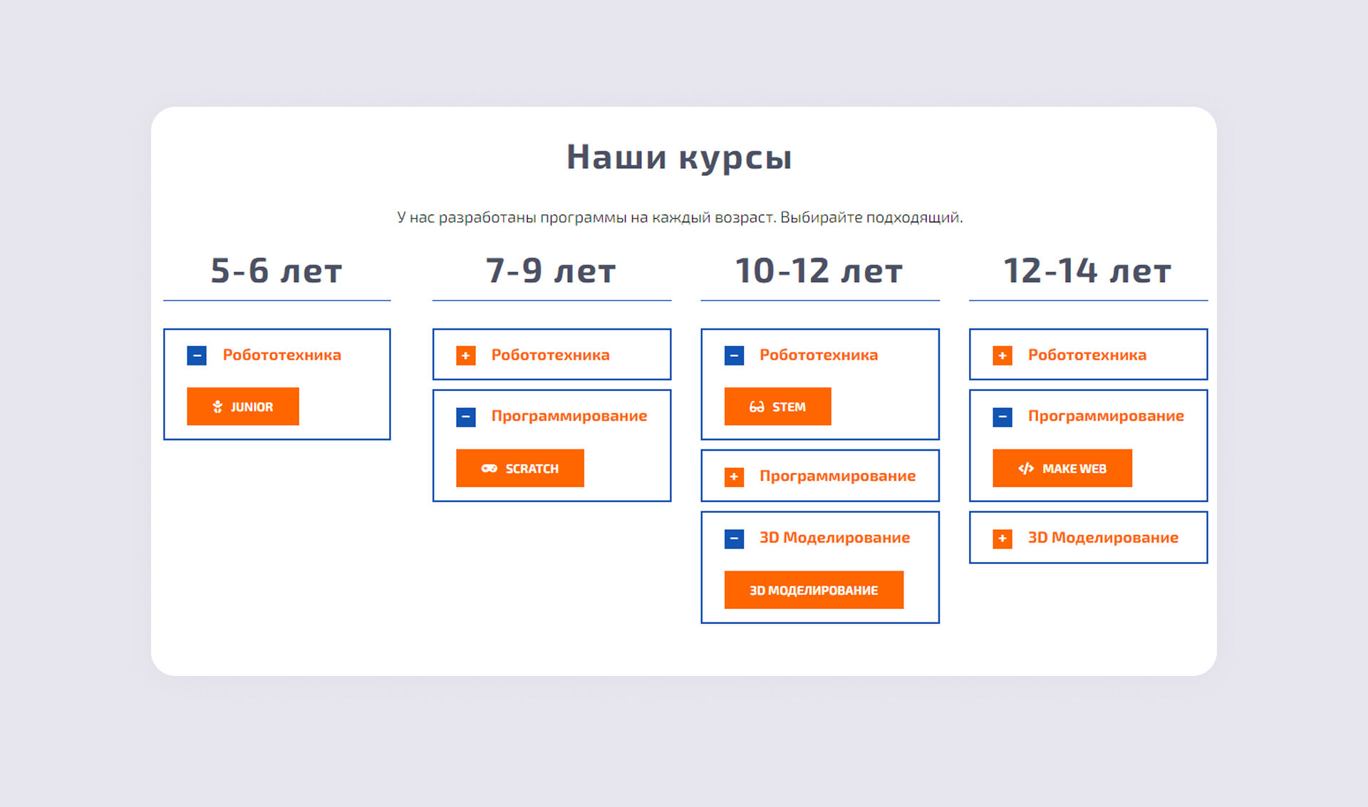The image size is (1368, 807).
Task: Select the 5-6 лет age heading
Action: (276, 271)
